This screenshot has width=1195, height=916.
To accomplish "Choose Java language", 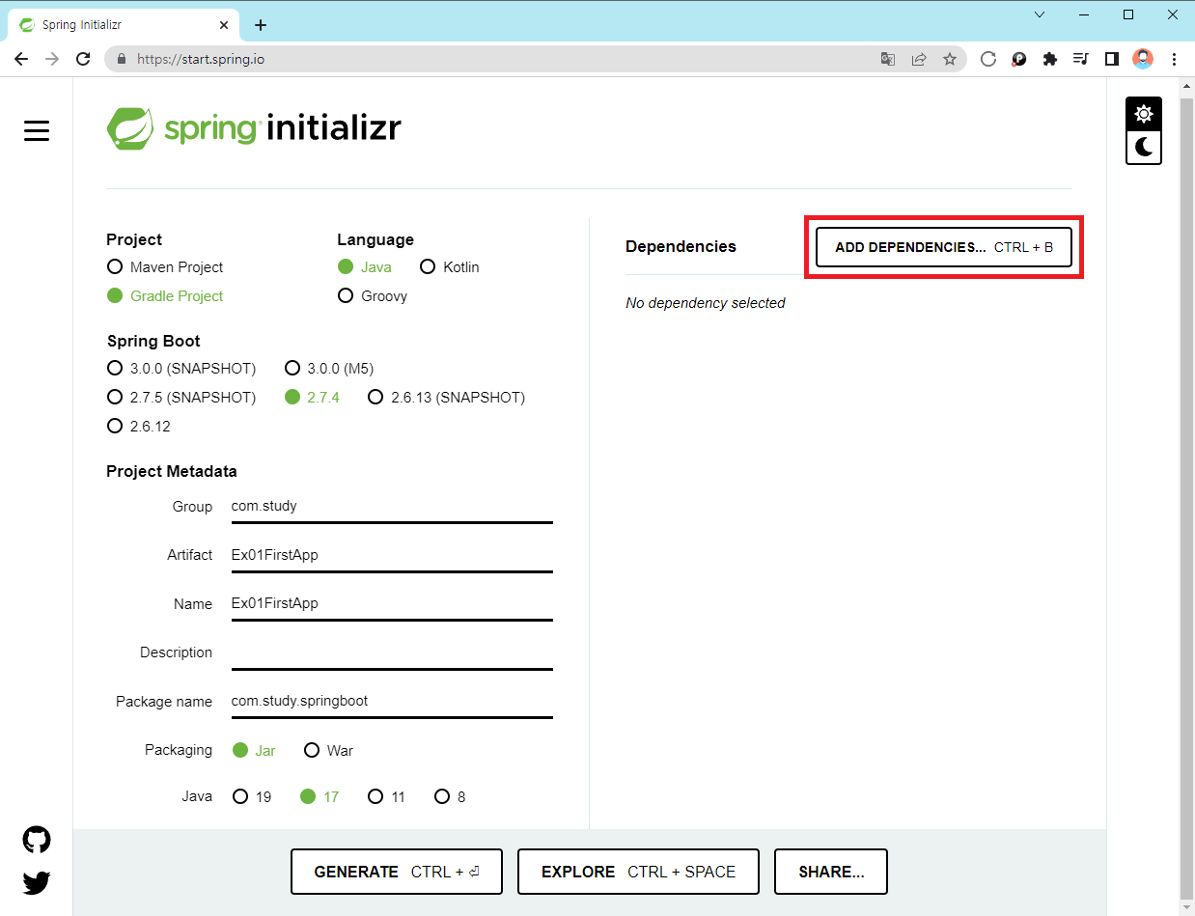I will click(365, 266).
